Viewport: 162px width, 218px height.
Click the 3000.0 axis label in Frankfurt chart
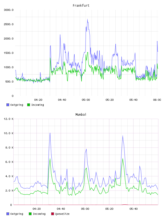click(9, 10)
